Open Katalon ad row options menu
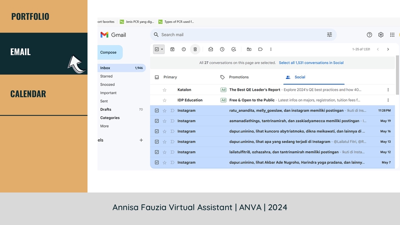 (x=388, y=90)
